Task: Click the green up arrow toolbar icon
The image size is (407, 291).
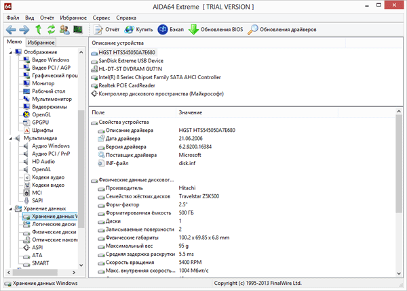Action: [x=39, y=30]
